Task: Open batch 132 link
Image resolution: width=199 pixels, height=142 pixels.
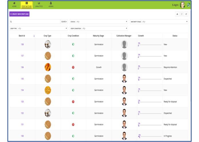Action: click(22, 113)
